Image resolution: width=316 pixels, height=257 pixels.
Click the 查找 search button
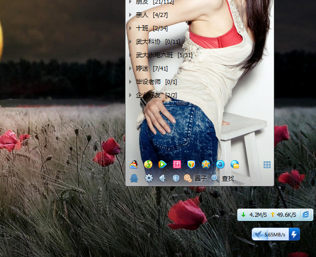pyautogui.click(x=223, y=178)
